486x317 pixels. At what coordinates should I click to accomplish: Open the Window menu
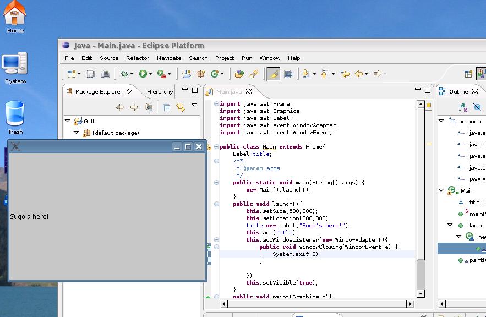click(x=270, y=58)
